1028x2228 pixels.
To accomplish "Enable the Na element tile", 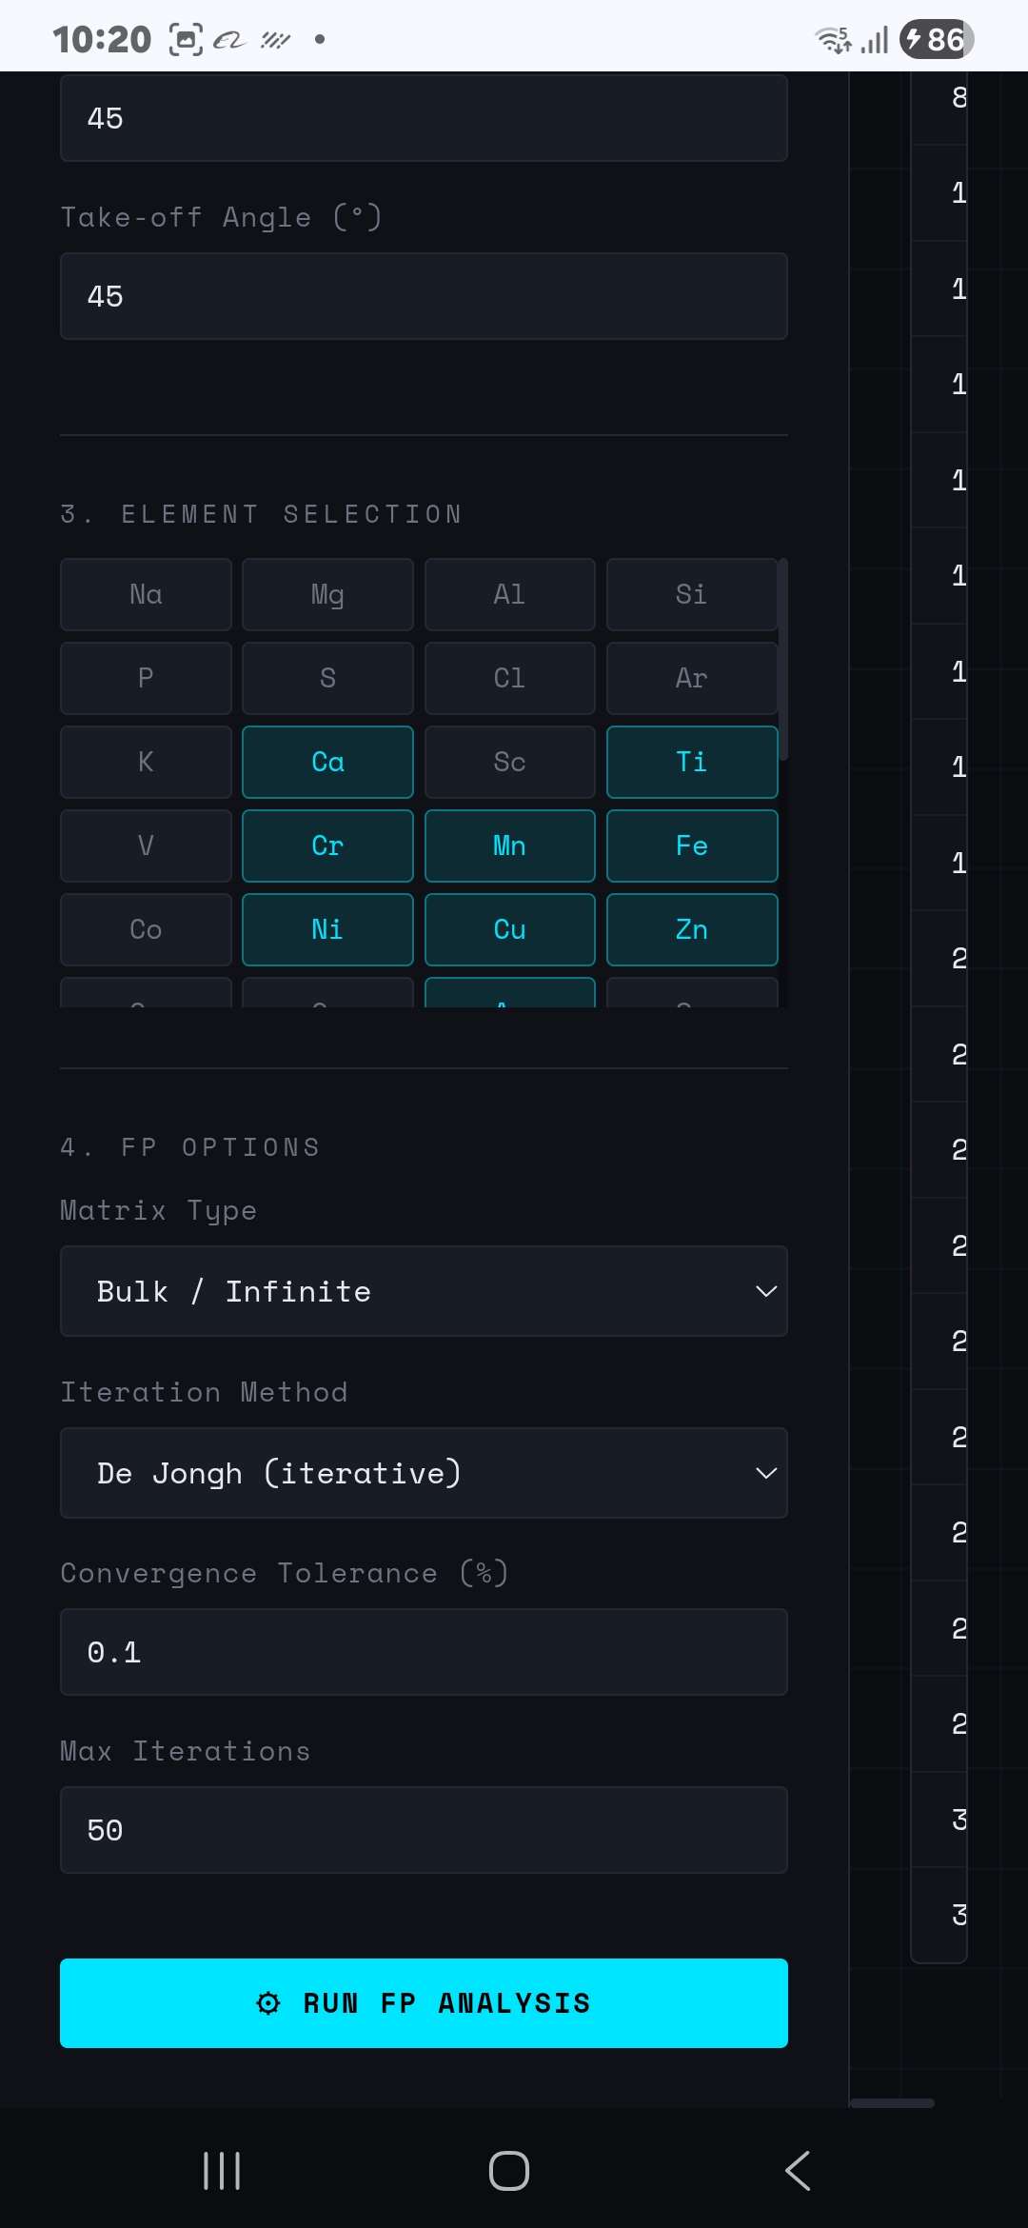I will coord(146,594).
